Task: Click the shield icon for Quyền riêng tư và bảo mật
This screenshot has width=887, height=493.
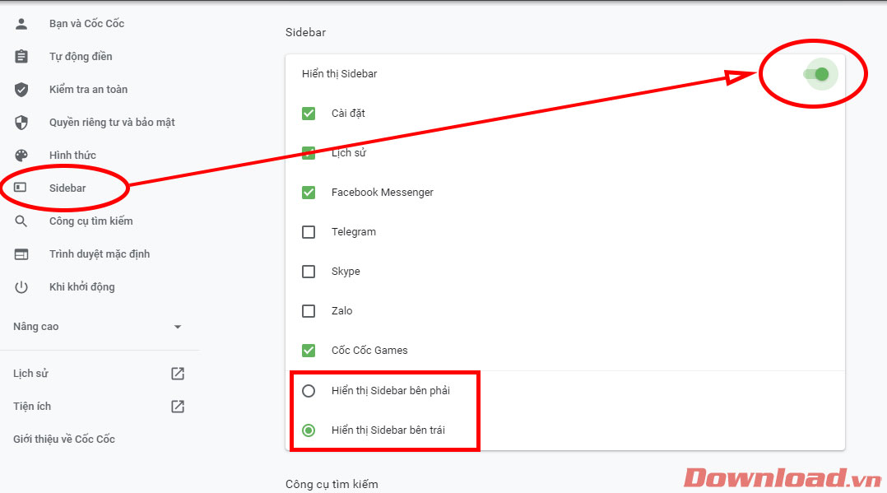Action: [x=21, y=123]
